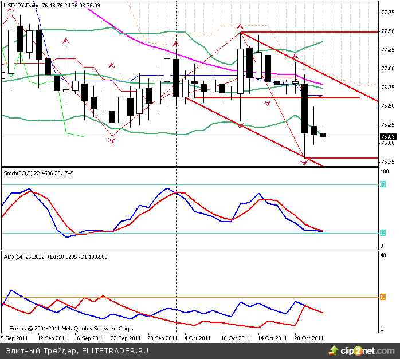Image resolution: width=400 pixels, height=359 pixels.
Task: Click the 77.50 label on the price scale
Action: tap(389, 31)
